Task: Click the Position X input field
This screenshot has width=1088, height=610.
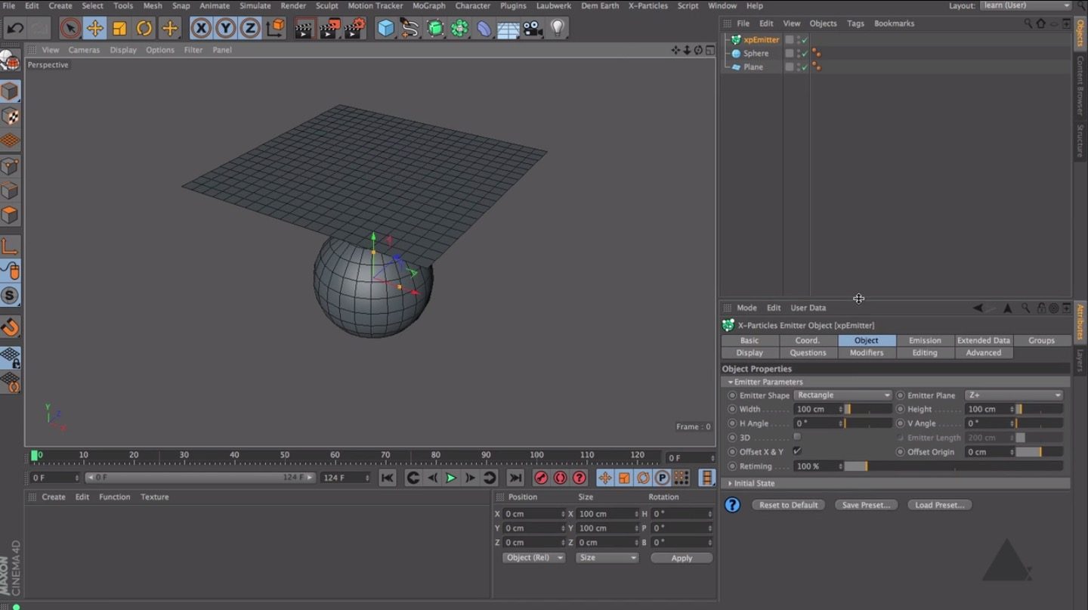Action: pos(533,514)
